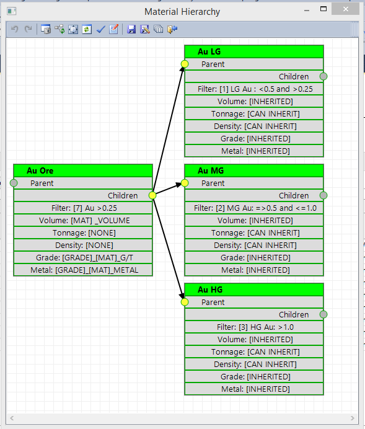Image resolution: width=365 pixels, height=429 pixels.
Task: Click the Au HG Children grey connector
Action: pos(323,314)
